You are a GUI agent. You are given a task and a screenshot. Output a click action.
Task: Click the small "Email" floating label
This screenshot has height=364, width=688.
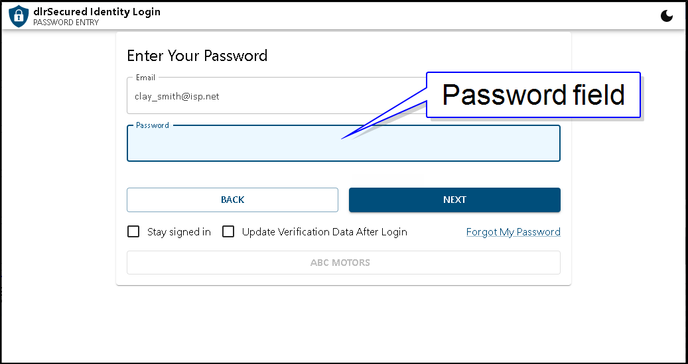[x=145, y=78]
